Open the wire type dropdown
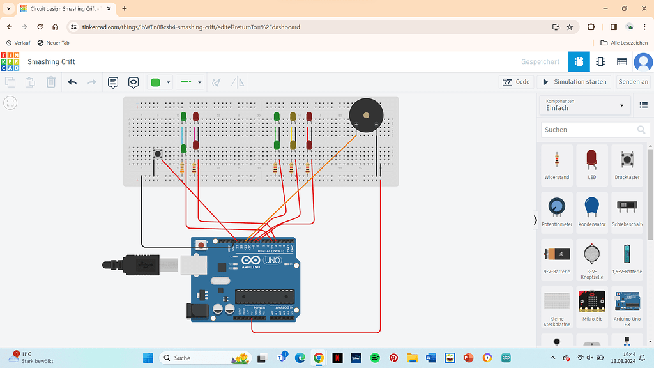The image size is (654, 368). pyautogui.click(x=198, y=82)
